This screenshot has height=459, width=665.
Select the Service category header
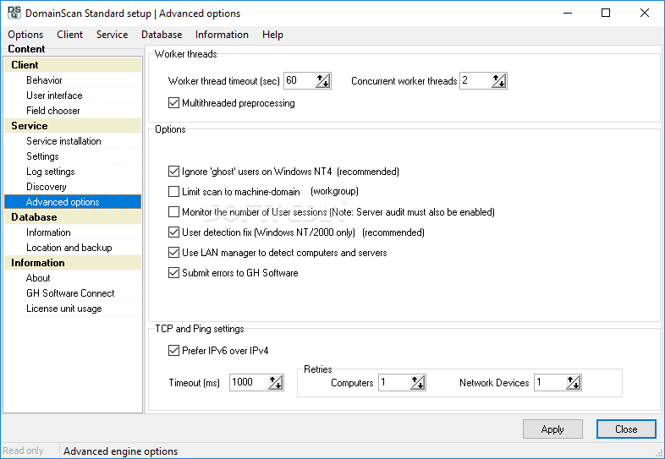coord(73,126)
